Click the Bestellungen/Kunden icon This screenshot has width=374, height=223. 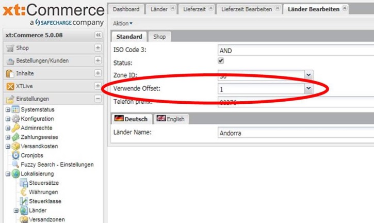tap(10, 61)
